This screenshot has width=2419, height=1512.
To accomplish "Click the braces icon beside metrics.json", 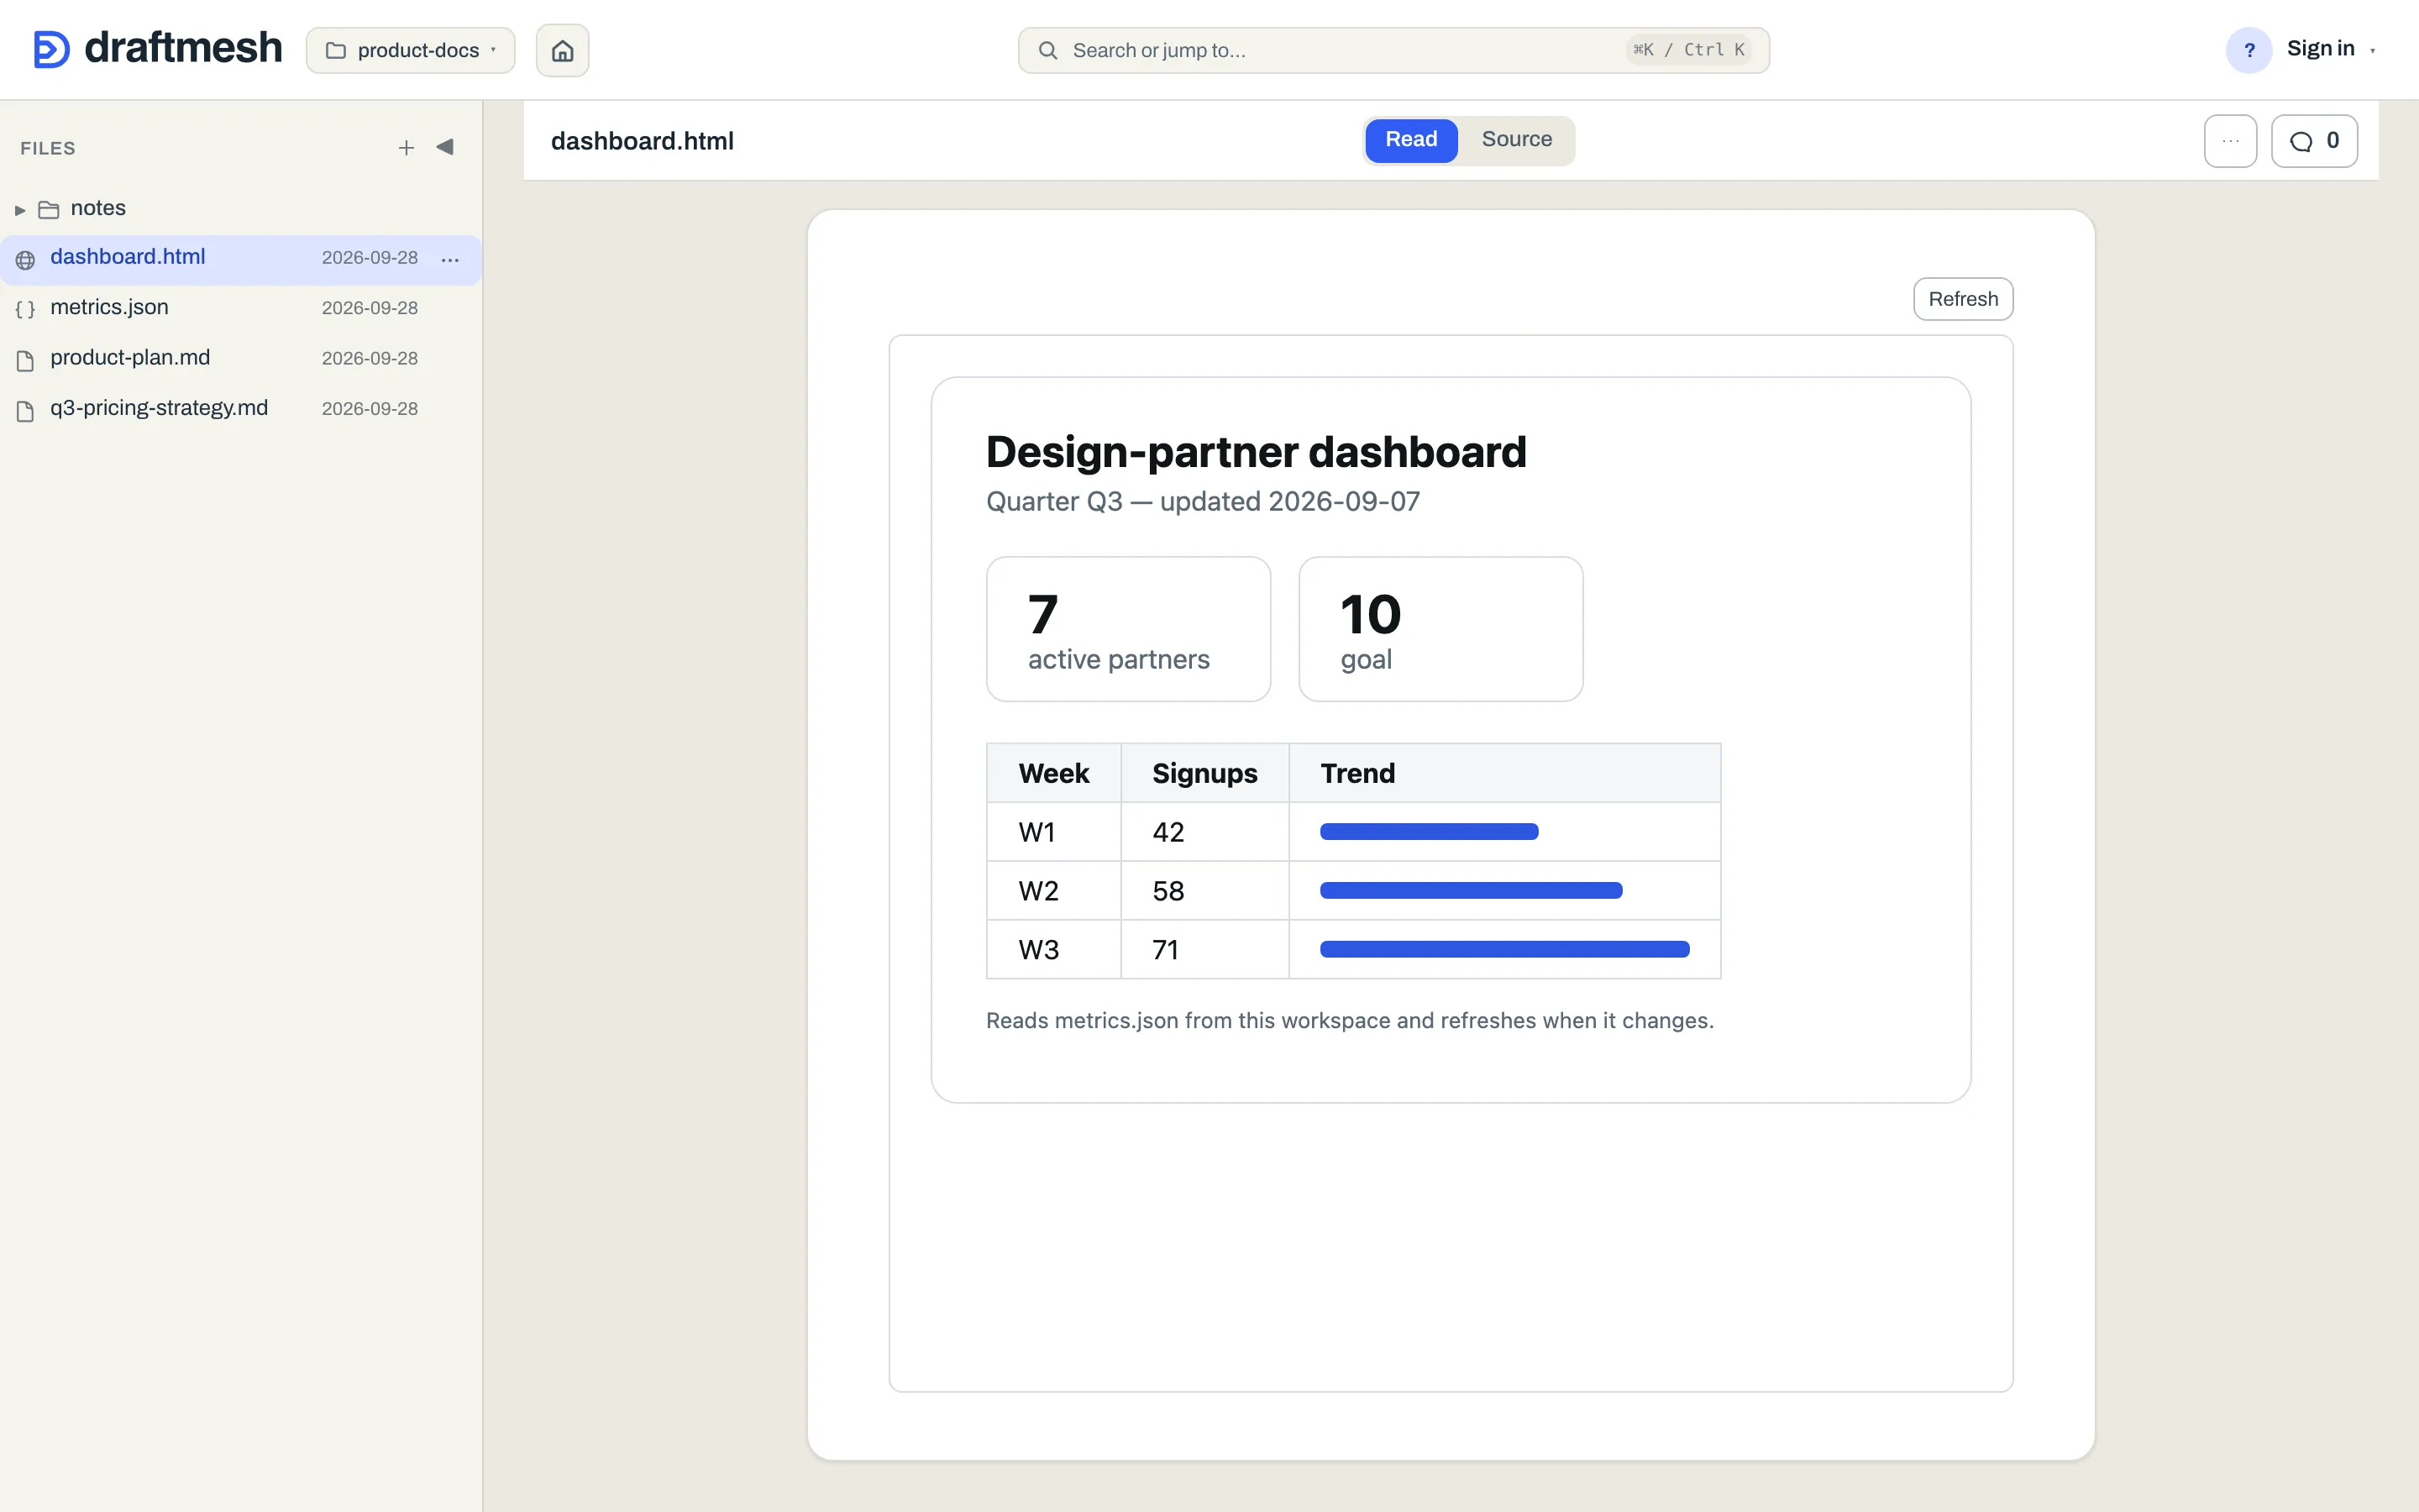I will (x=26, y=309).
